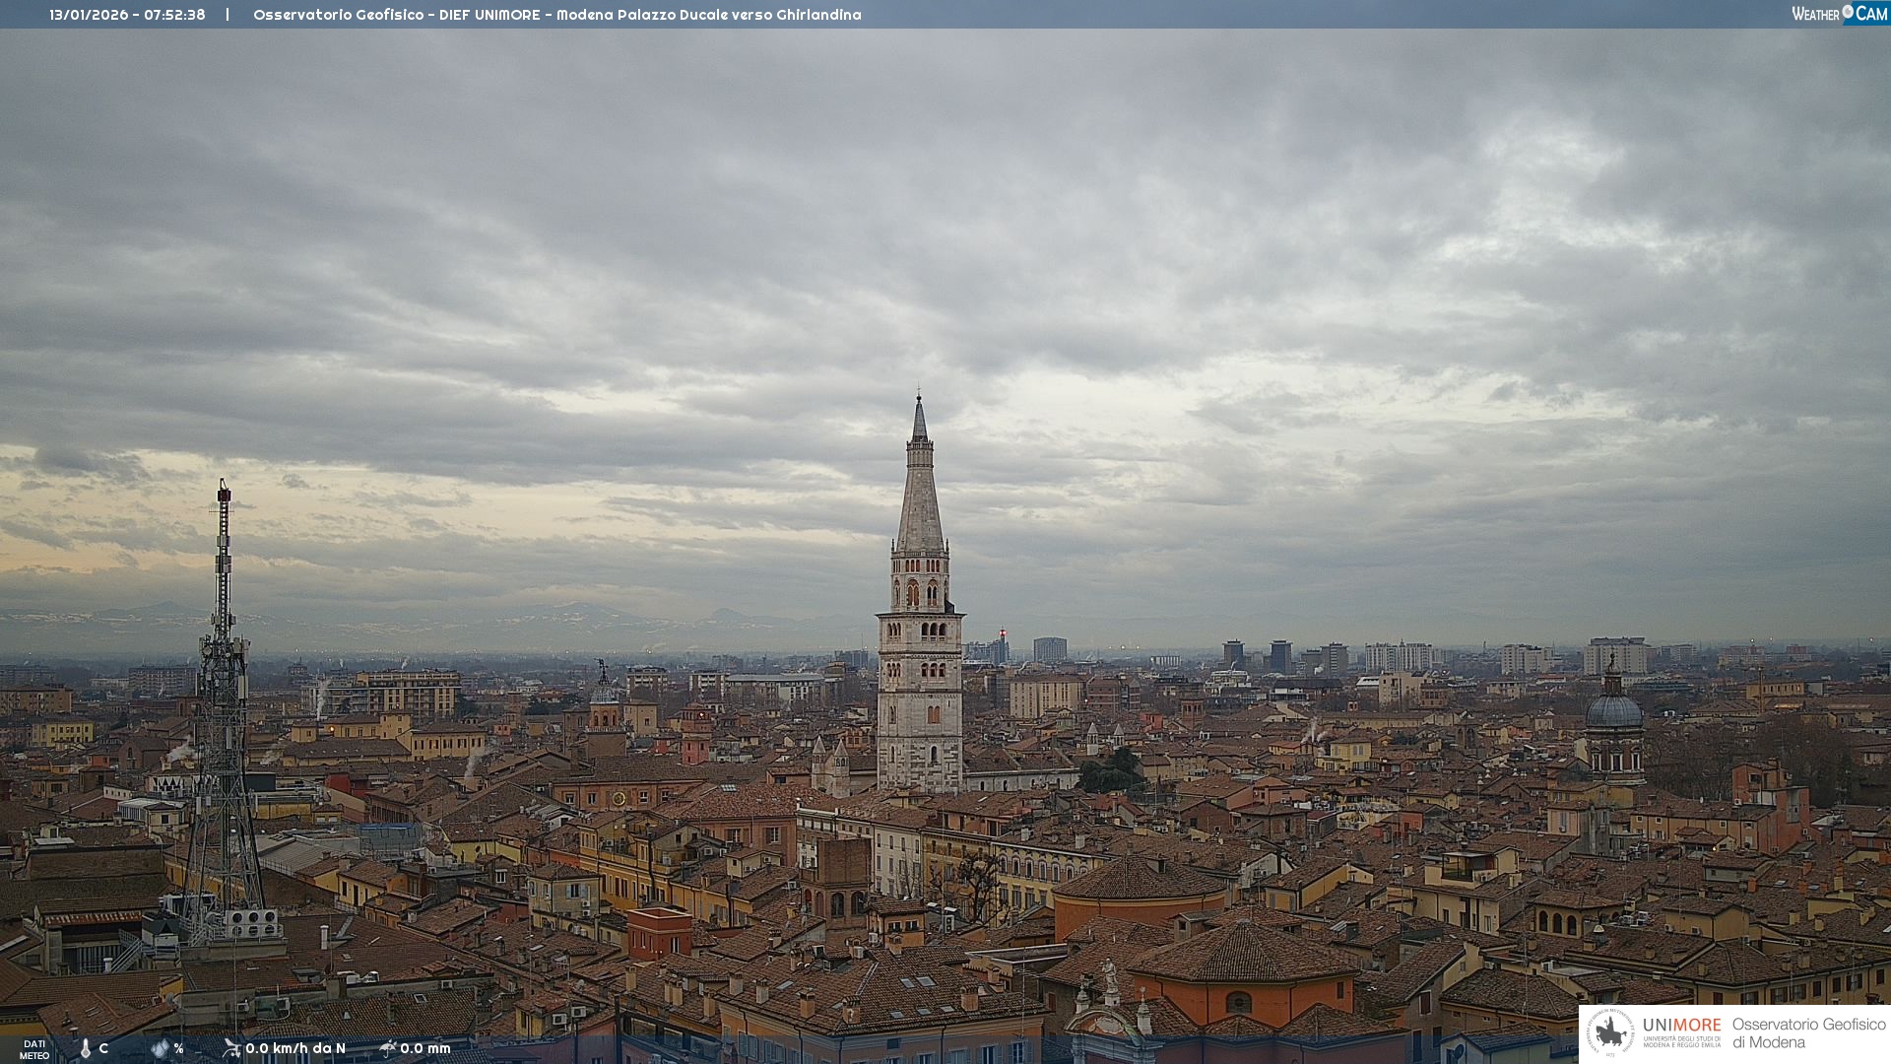Image resolution: width=1891 pixels, height=1064 pixels.
Task: Click the rain umbrella precipitation icon
Action: click(387, 1048)
